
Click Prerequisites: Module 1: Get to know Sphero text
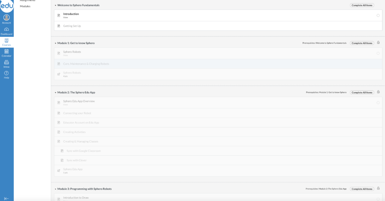click(326, 92)
